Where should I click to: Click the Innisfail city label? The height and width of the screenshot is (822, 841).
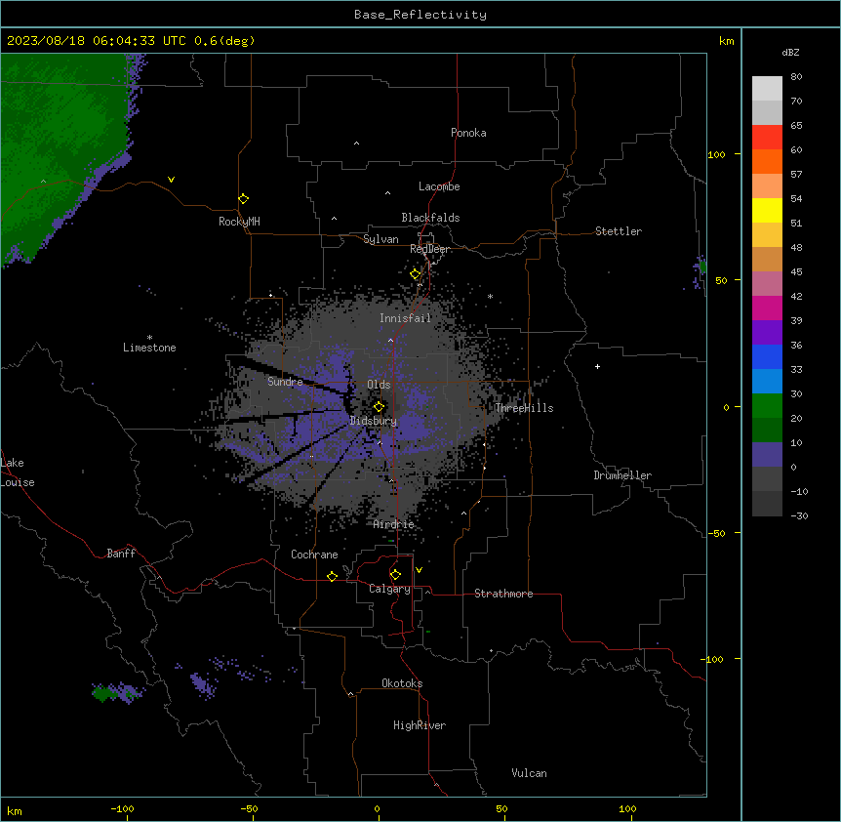(406, 318)
